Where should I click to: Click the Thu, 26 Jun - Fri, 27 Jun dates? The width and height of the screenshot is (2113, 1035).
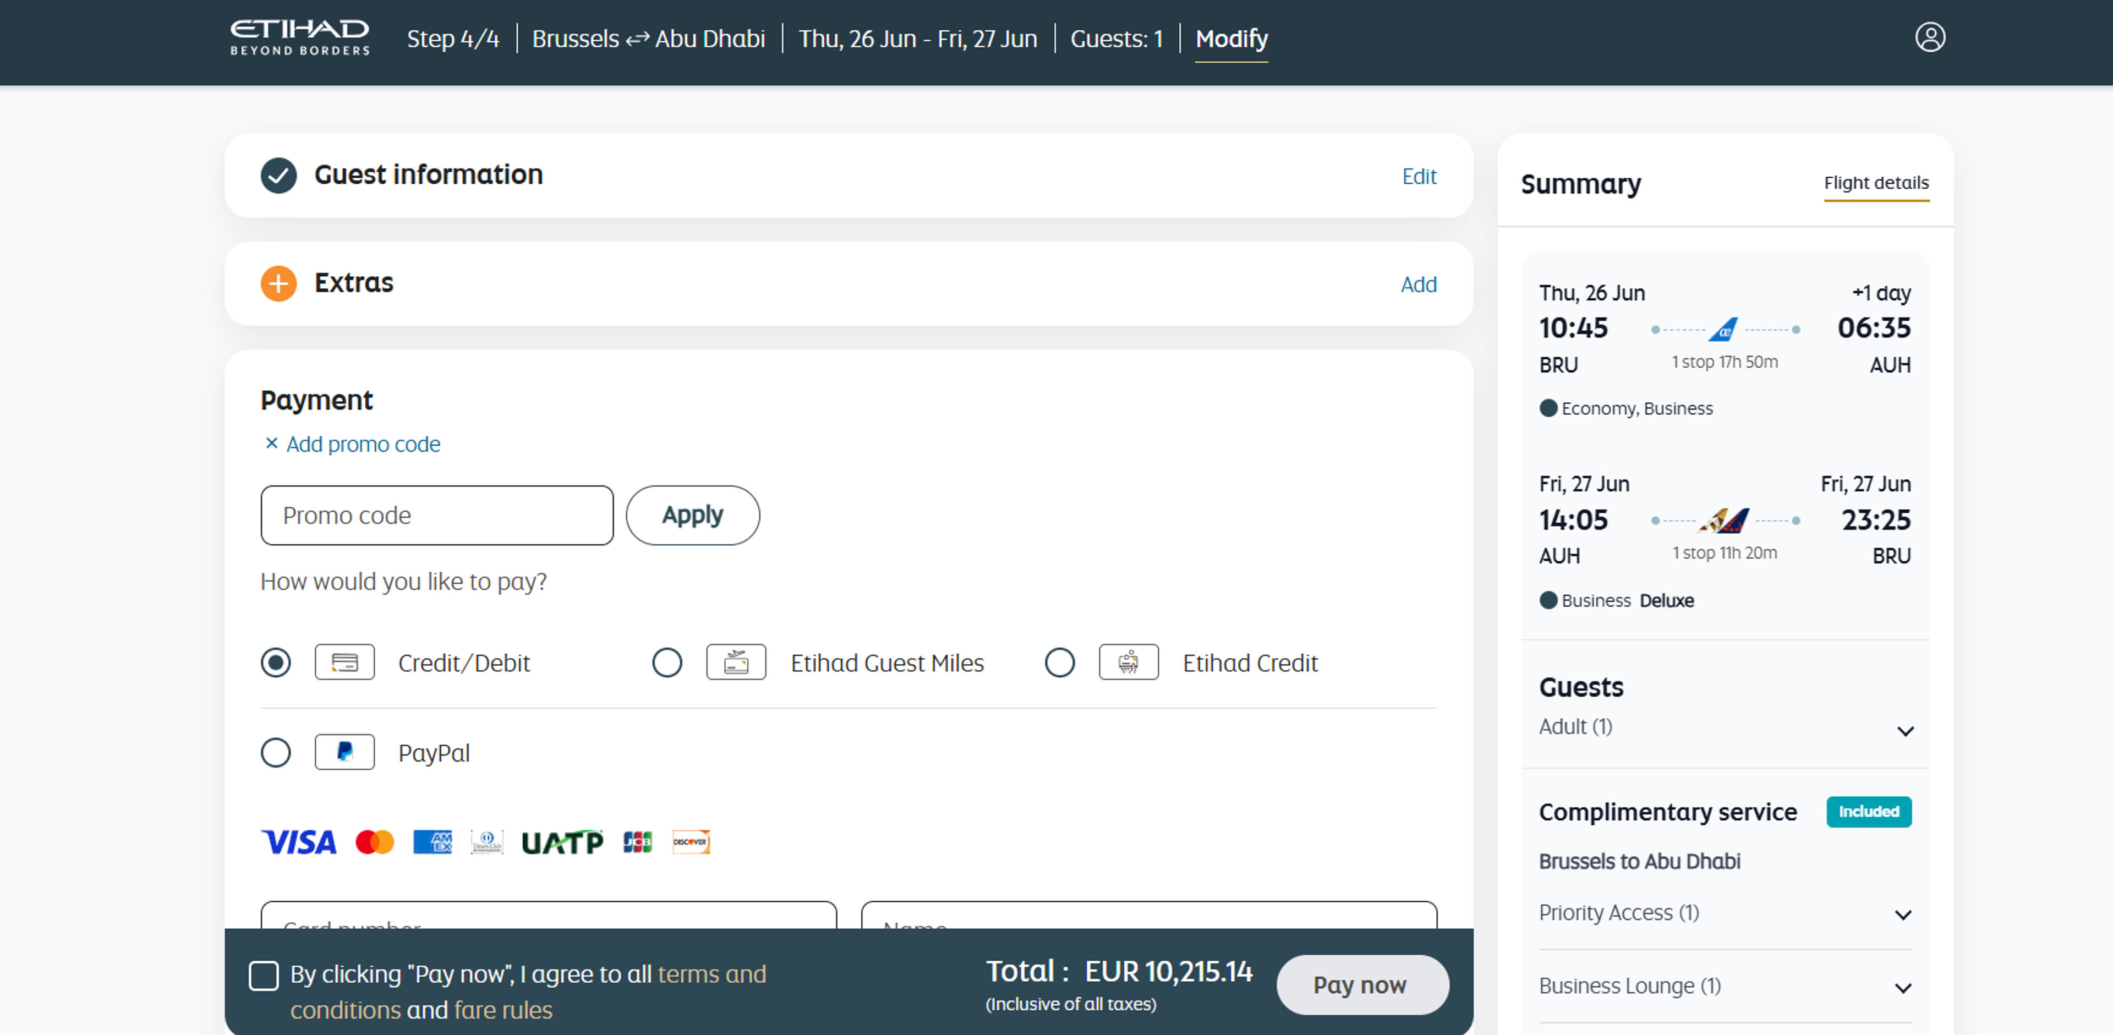pos(917,39)
